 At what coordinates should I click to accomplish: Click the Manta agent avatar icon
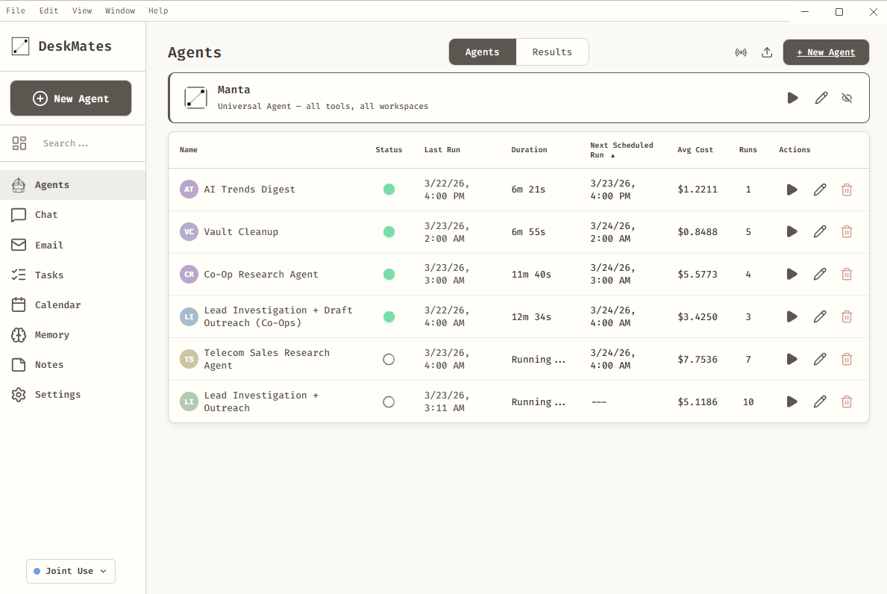click(195, 98)
